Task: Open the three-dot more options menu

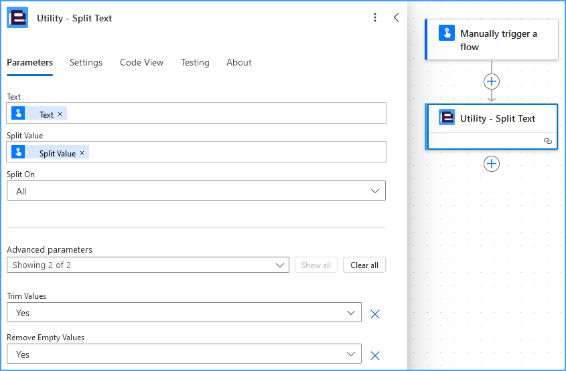Action: click(x=375, y=17)
